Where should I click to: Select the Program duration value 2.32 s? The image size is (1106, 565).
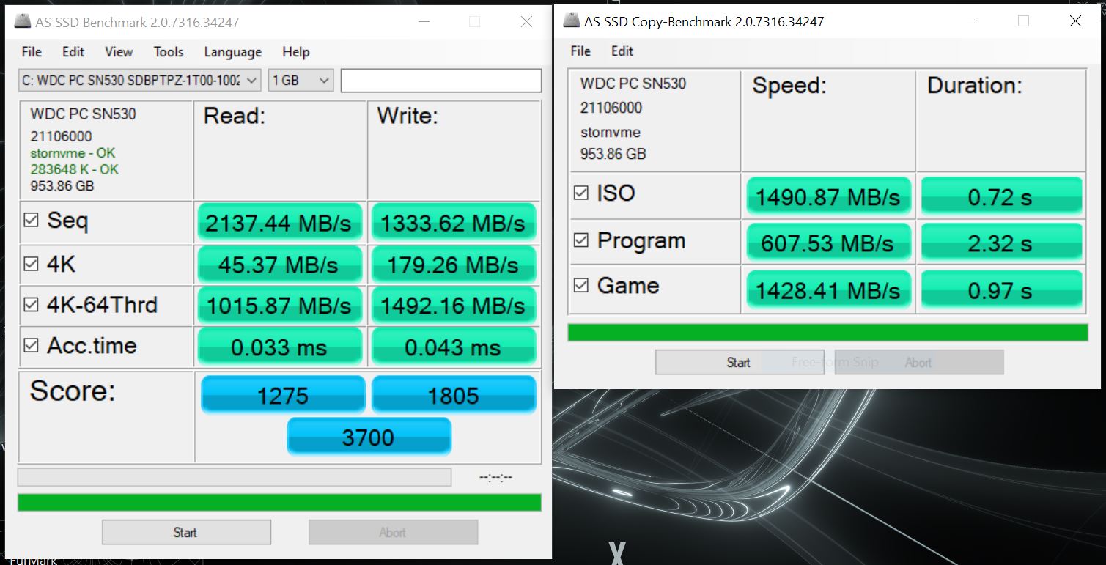(1001, 243)
